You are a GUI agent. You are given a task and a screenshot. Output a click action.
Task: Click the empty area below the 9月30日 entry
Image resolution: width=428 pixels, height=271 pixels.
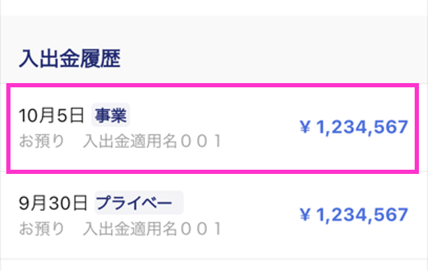214,265
